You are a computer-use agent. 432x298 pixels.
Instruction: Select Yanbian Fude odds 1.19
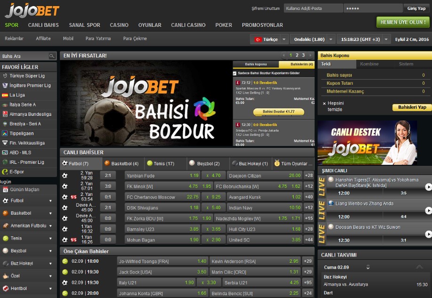[x=194, y=176]
